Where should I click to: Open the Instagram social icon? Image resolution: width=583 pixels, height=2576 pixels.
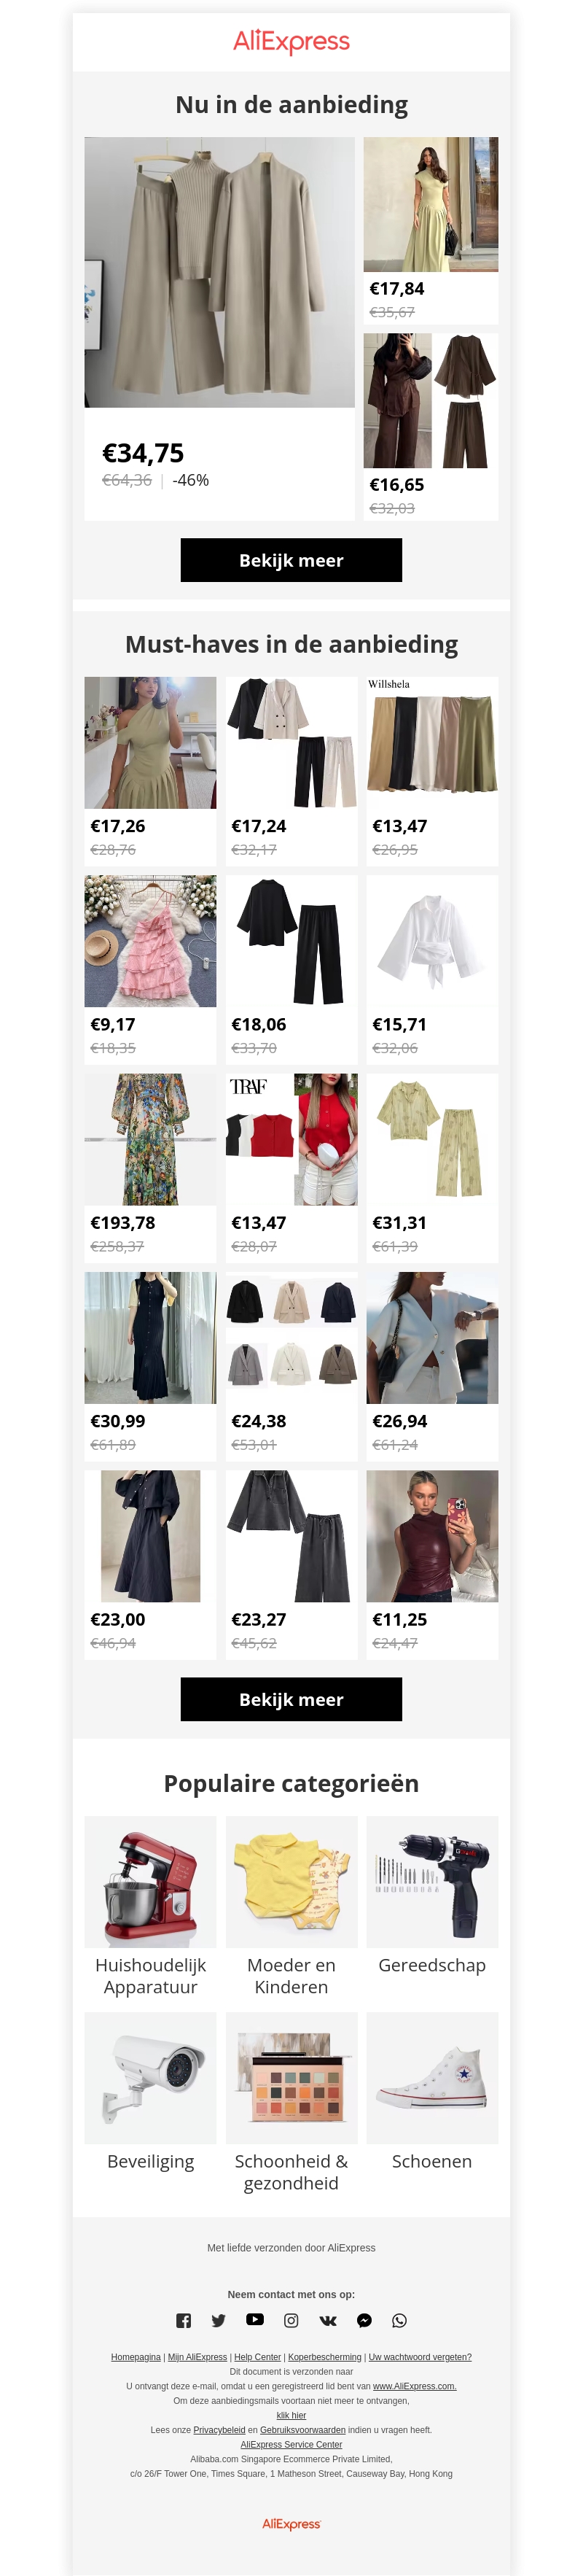pos(291,2320)
